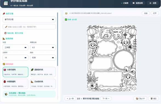This screenshot has width=161, height=104.
Task: Click the sparkle icon in 彩色成稿 + 黑白线稿 banner
Action: (6, 94)
